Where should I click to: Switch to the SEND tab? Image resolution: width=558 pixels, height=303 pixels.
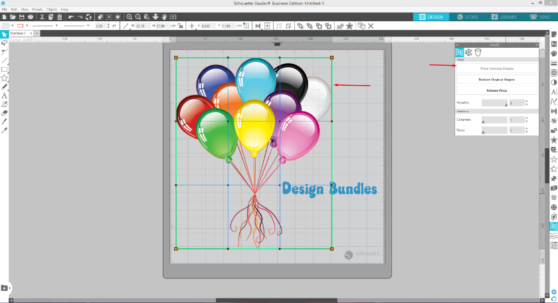540,17
